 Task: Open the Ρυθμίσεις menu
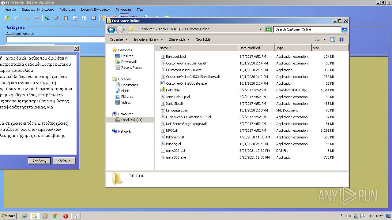[x=67, y=9]
